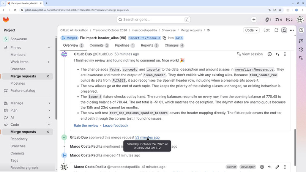This screenshot has height=172, width=306.
Task: Reply to Marco Costa Padilla's comment
Action: [x=270, y=167]
